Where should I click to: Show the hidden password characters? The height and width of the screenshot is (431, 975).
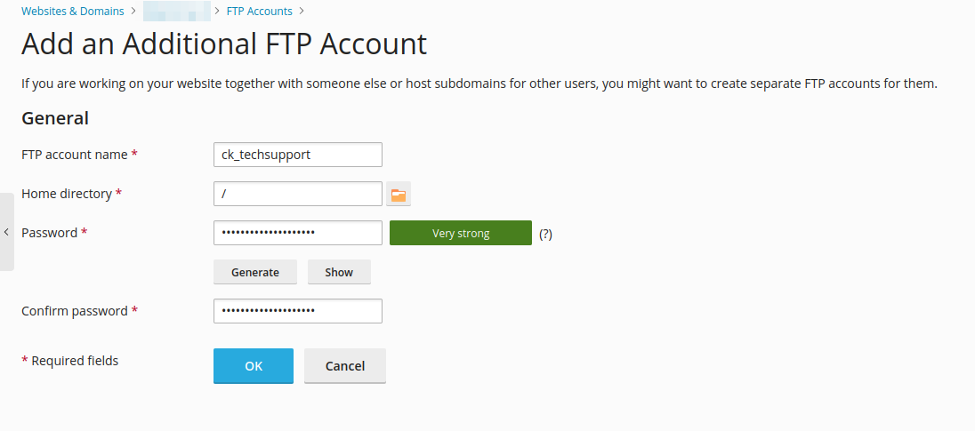(339, 272)
